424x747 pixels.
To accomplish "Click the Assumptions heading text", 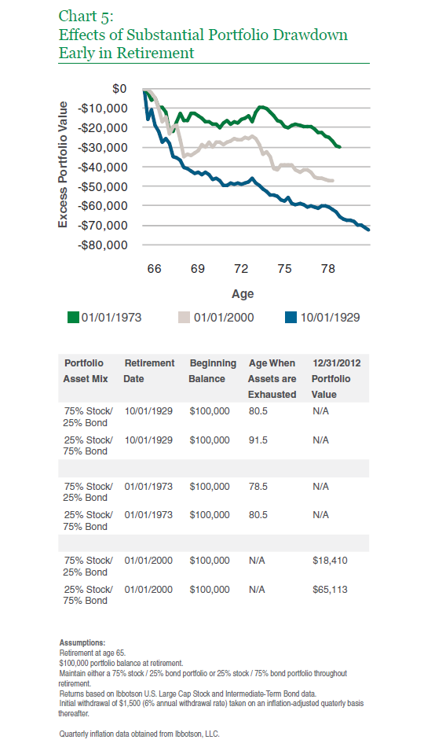I will point(82,642).
